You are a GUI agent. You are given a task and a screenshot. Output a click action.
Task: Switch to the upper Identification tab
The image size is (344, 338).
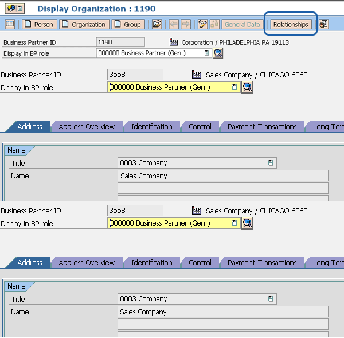pos(151,126)
